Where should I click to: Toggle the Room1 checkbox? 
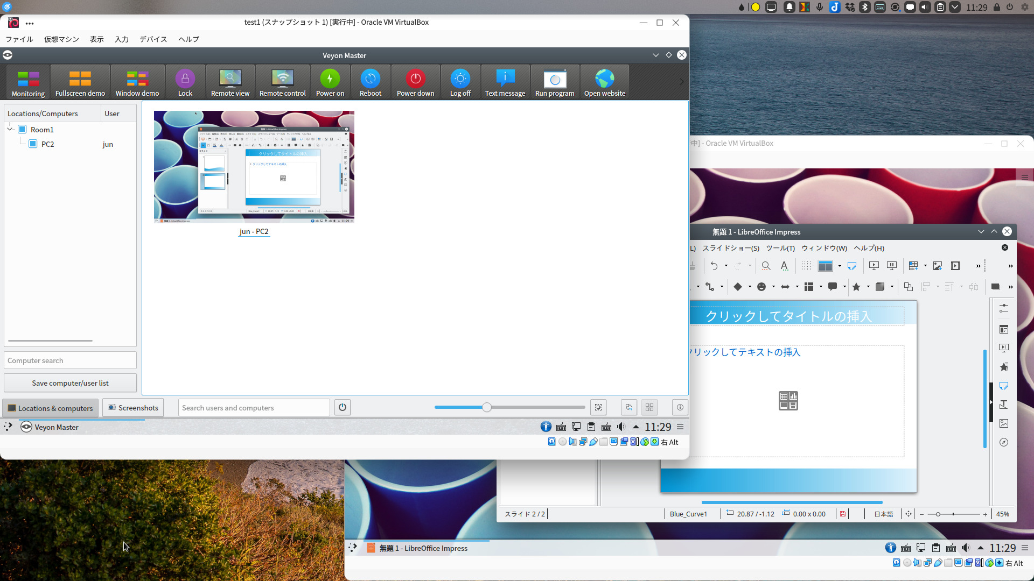tap(22, 130)
